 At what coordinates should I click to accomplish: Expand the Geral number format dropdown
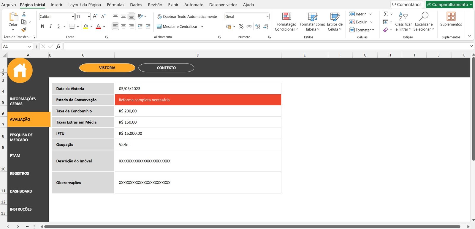tap(267, 17)
